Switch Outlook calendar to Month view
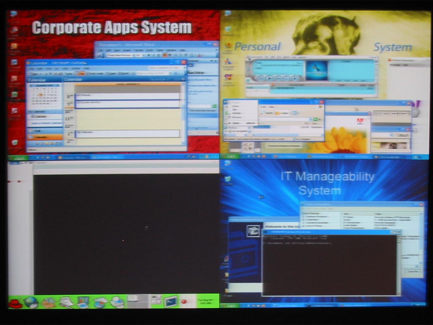Screen dimensions: 433x325 click(123, 74)
